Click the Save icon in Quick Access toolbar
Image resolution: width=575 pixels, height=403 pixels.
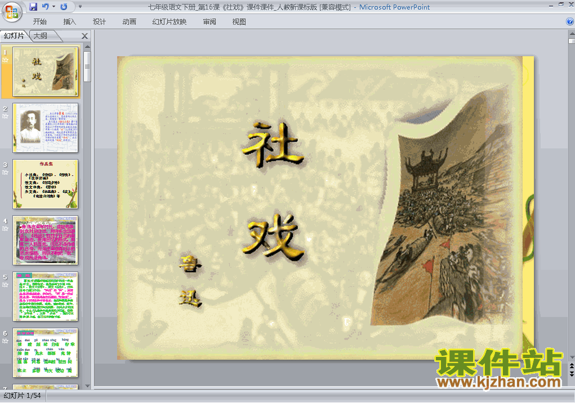[33, 7]
